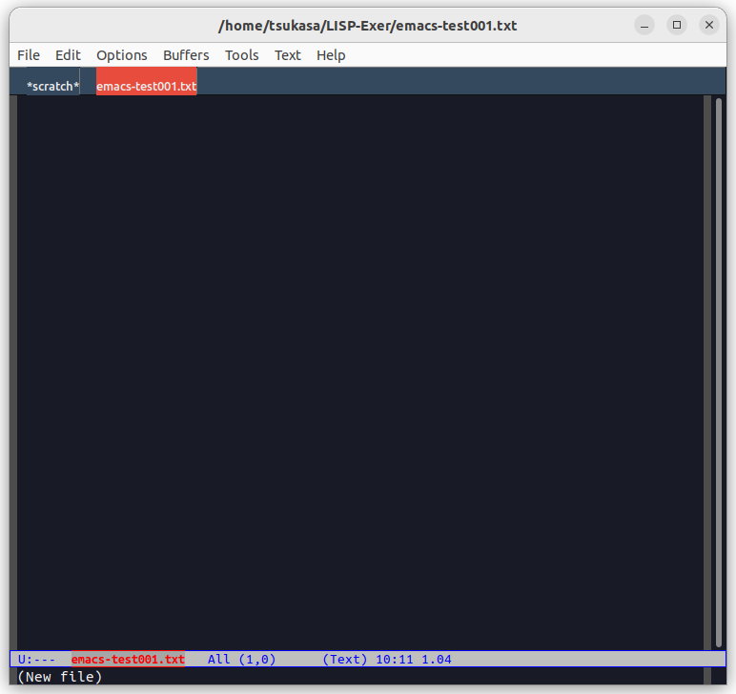Click the window title file path

[368, 26]
